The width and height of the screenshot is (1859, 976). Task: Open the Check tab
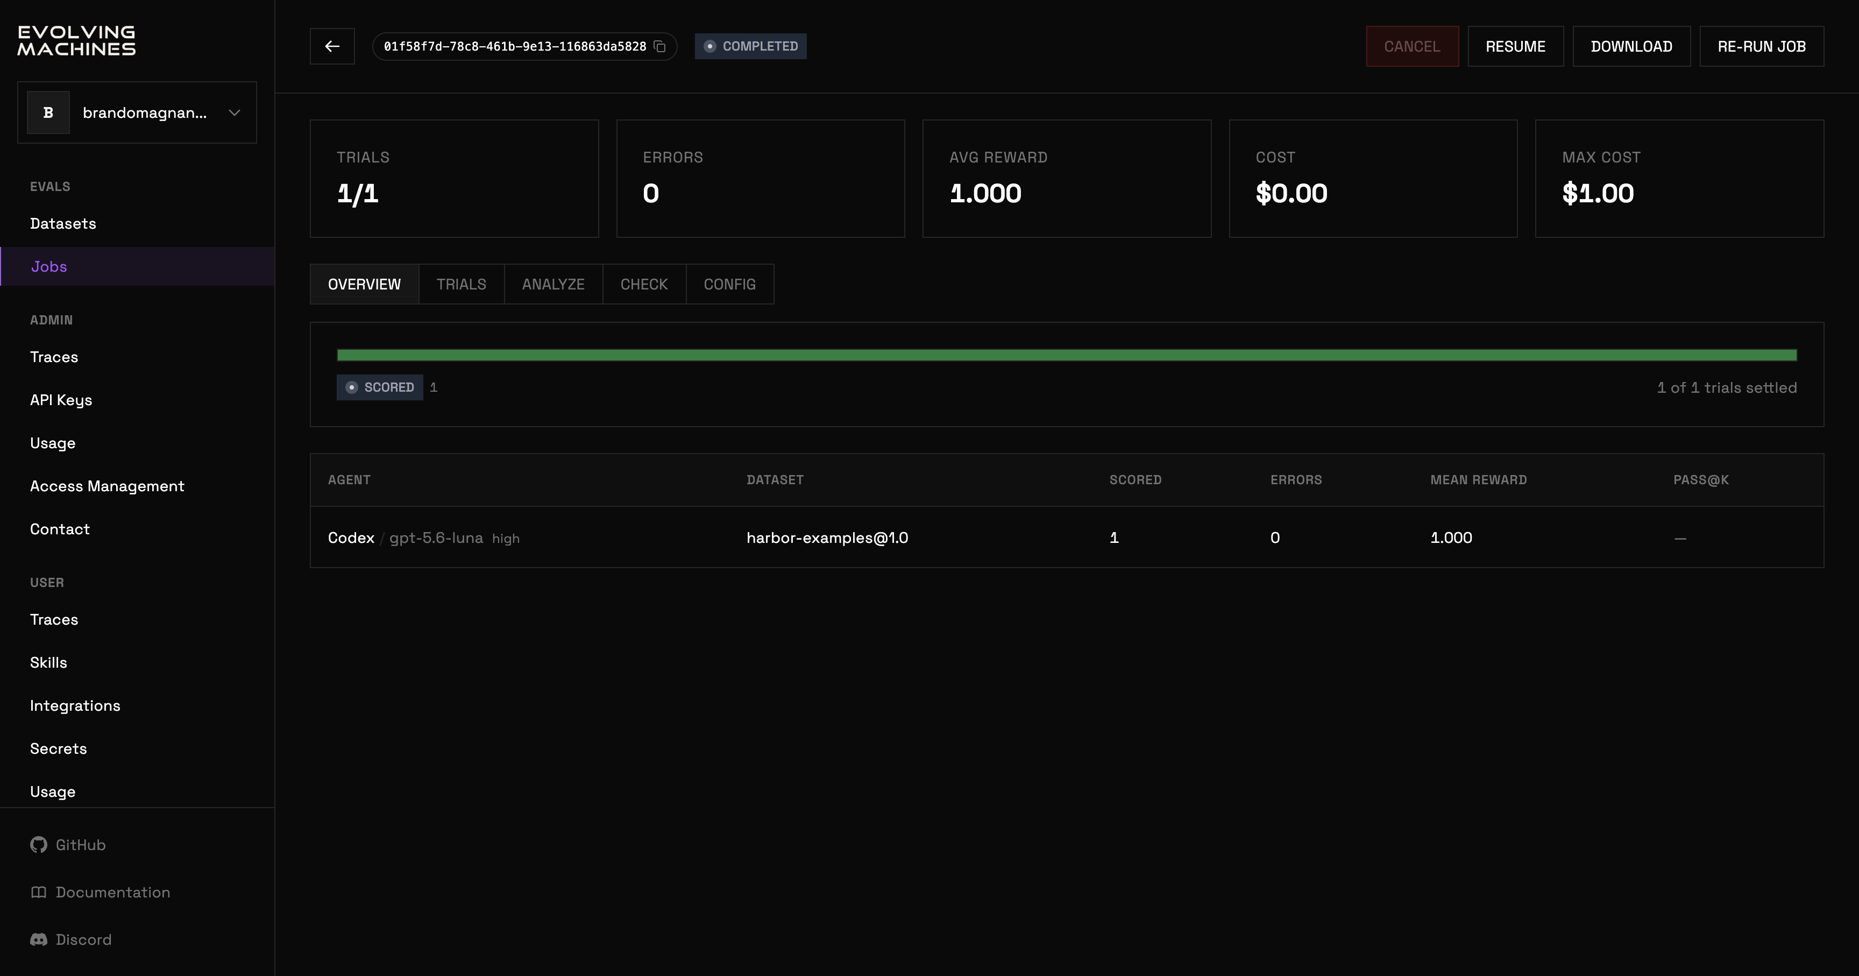(x=644, y=285)
